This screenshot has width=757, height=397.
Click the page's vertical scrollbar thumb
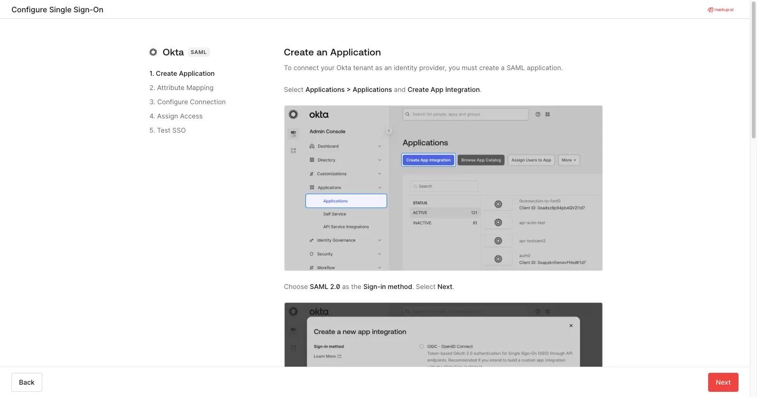click(x=754, y=70)
